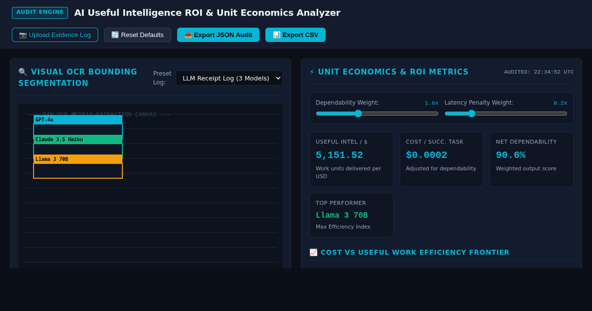Click the bar chart icon in Export CSV
The height and width of the screenshot is (311, 592).
pyautogui.click(x=276, y=35)
